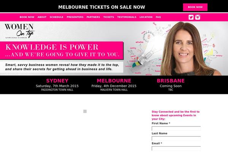Select the SYDNEY event heading
The width and height of the screenshot is (228, 152).
pyautogui.click(x=57, y=81)
